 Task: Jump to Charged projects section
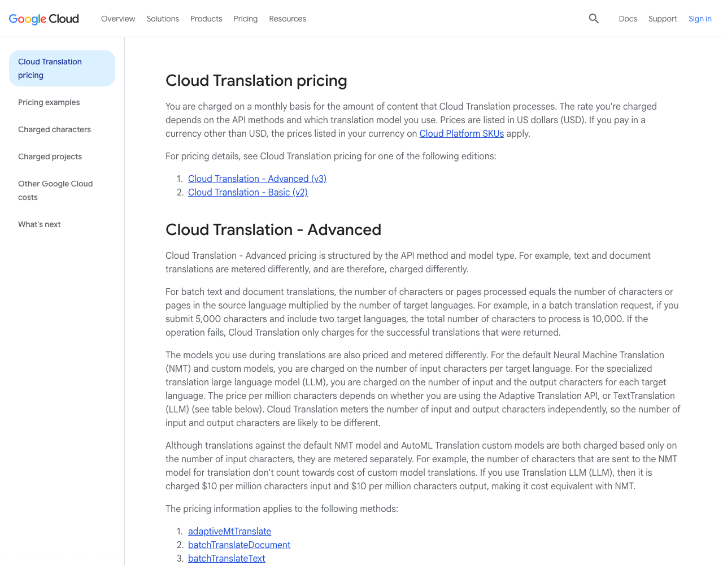(x=50, y=157)
